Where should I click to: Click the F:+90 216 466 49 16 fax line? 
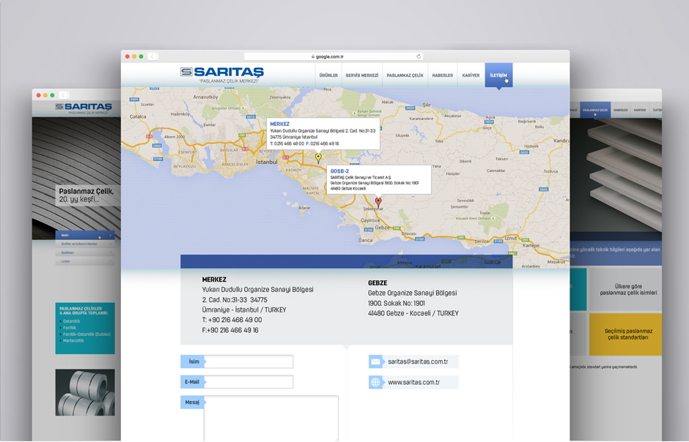coord(230,330)
